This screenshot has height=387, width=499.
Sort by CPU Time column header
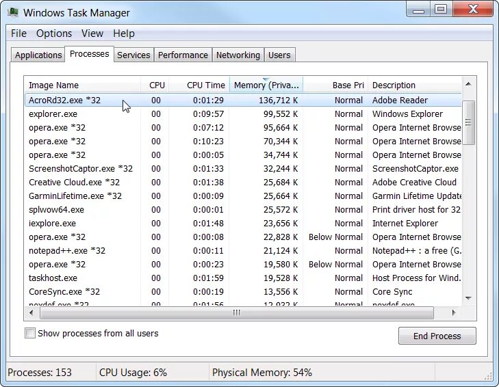coord(199,85)
